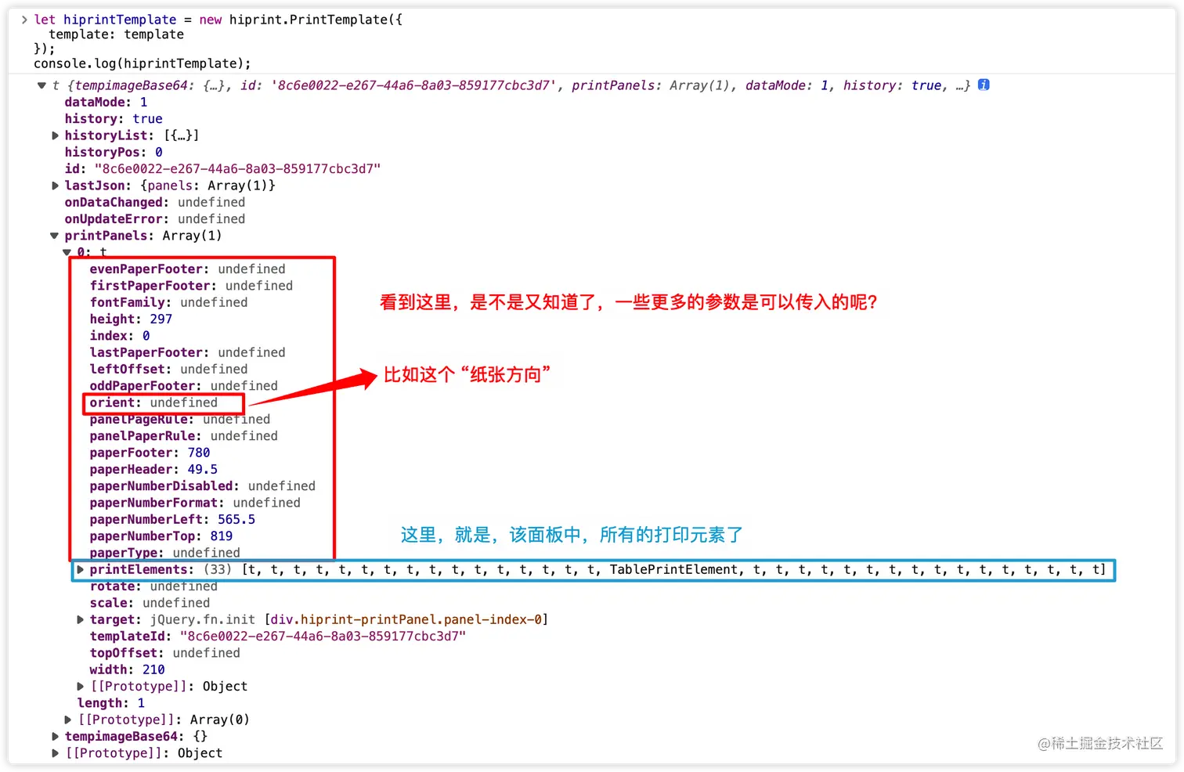The height and width of the screenshot is (772, 1184).
Task: Collapse the root t object log entry
Action: tap(42, 85)
